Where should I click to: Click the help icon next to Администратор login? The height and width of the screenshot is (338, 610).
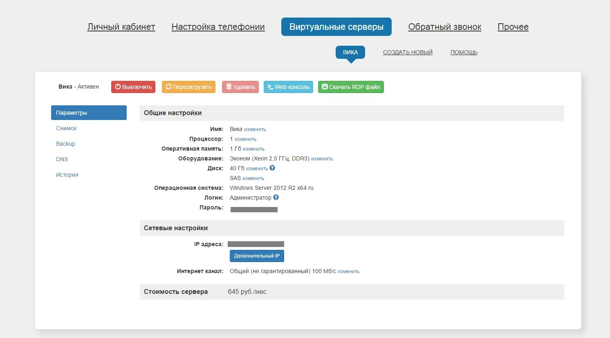276,197
